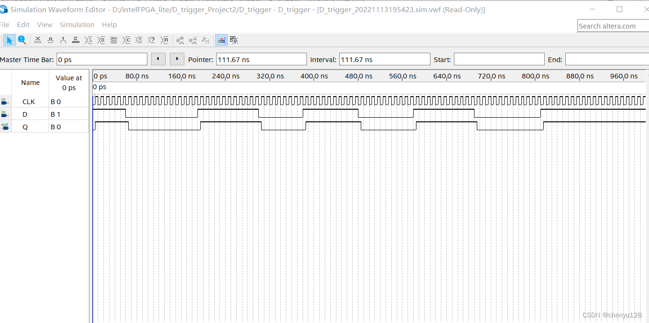The width and height of the screenshot is (649, 323).
Task: Apply Weak Low (L) value
Action: (x=88, y=40)
